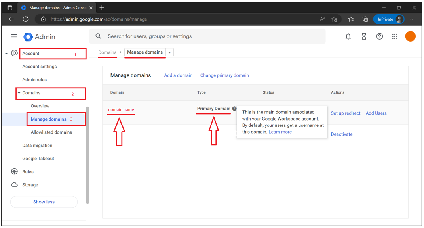Open the Google apps grid
Image resolution: width=424 pixels, height=228 pixels.
click(x=395, y=36)
